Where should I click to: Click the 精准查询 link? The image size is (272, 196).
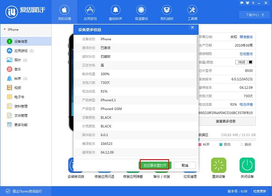click(x=246, y=37)
